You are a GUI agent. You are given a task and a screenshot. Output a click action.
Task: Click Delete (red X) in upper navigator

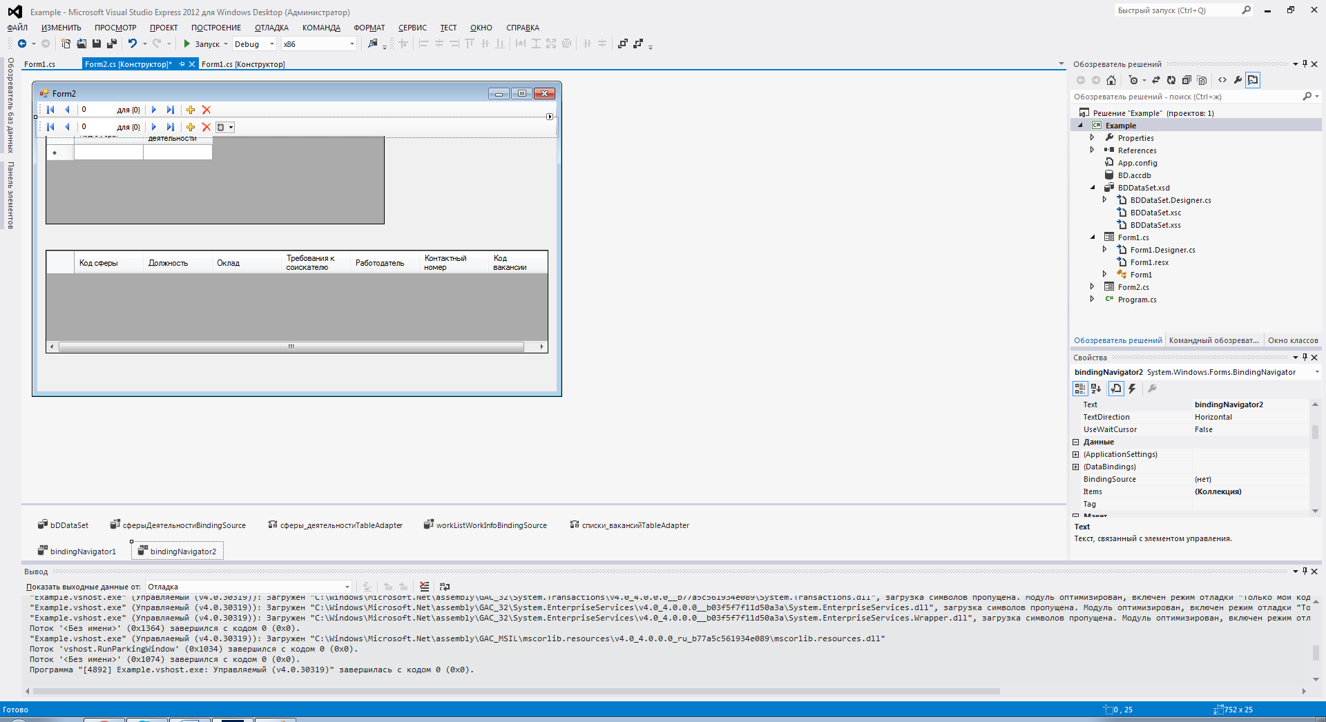pos(206,110)
